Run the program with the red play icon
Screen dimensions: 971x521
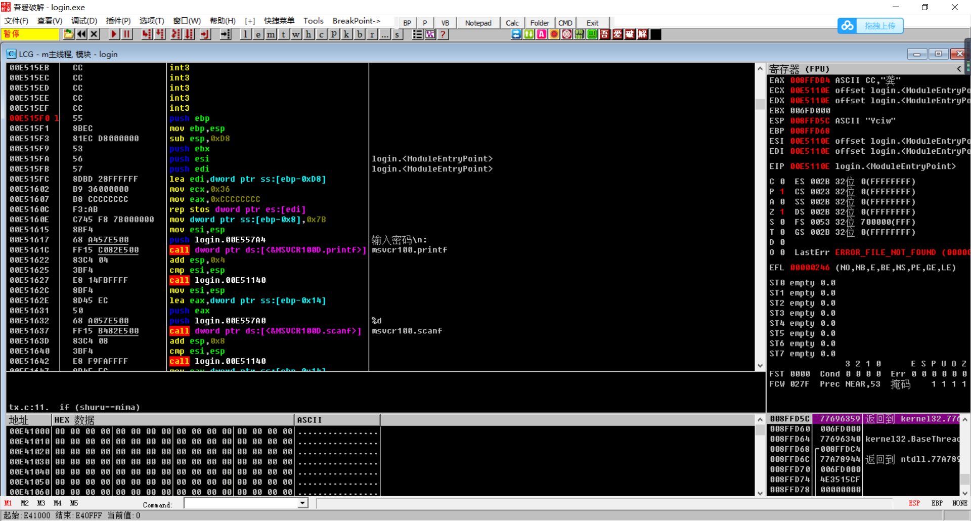coord(114,34)
